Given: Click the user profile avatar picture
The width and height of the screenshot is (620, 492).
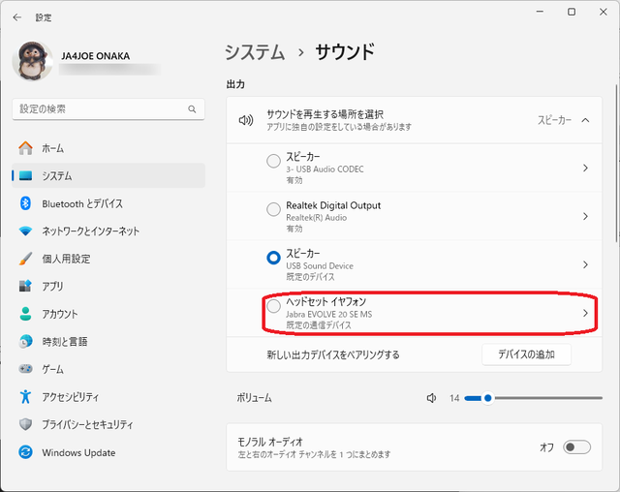Looking at the screenshot, I should pos(32,60).
